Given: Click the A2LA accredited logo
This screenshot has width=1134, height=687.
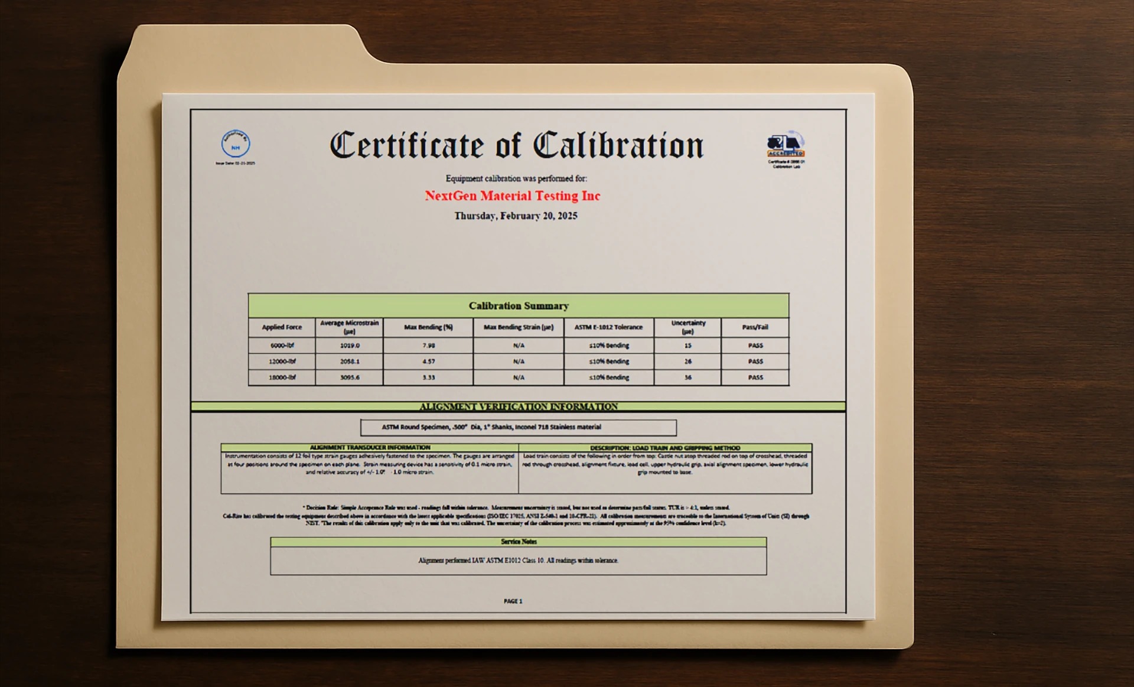Looking at the screenshot, I should (x=786, y=145).
